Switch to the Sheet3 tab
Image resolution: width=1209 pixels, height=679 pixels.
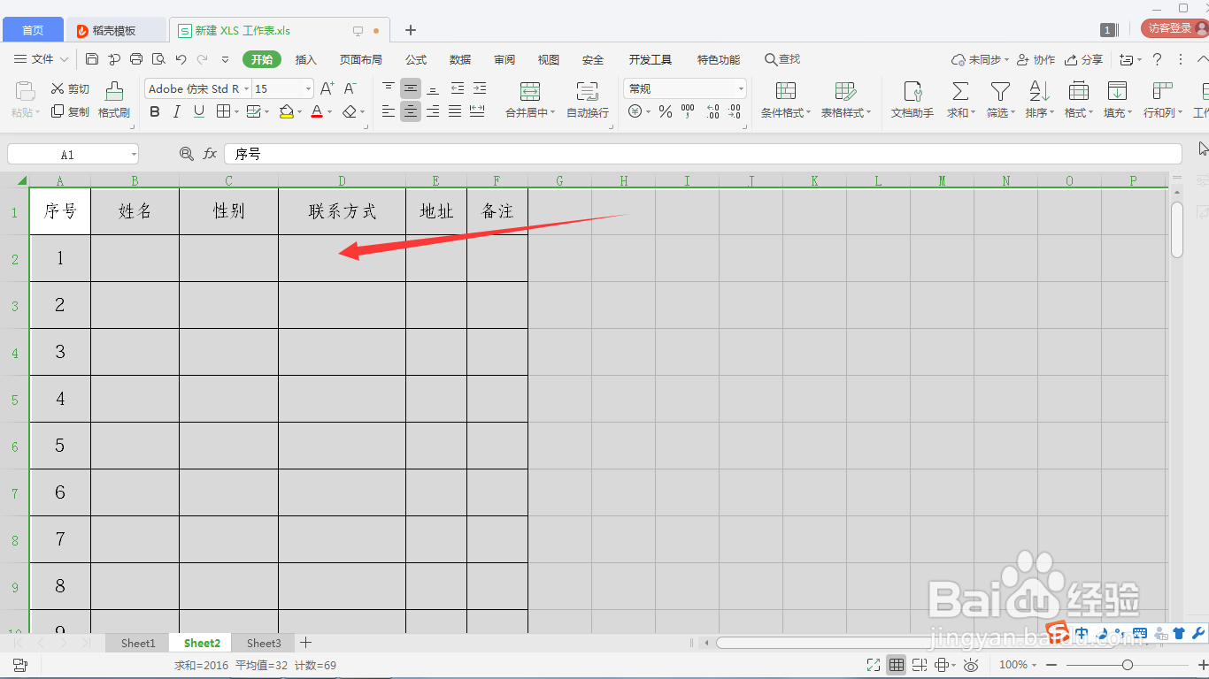pyautogui.click(x=264, y=643)
